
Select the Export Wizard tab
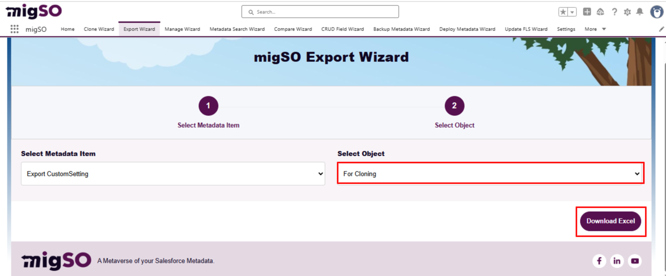(x=139, y=29)
